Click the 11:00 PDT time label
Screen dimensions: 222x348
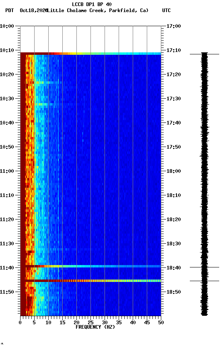click(x=7, y=171)
